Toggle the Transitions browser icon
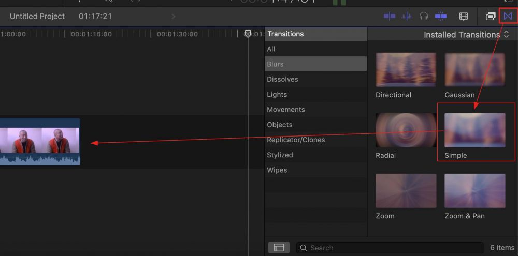Viewport: 518px width, 256px height. (508, 16)
